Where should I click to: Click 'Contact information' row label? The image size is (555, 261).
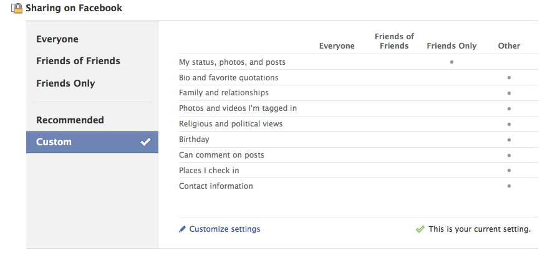point(216,186)
